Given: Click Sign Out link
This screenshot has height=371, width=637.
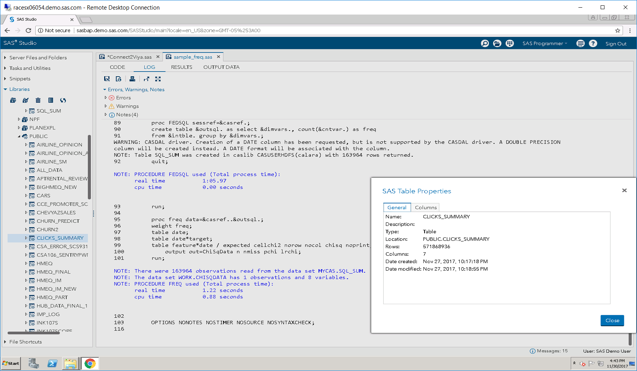Looking at the screenshot, I should tap(616, 44).
